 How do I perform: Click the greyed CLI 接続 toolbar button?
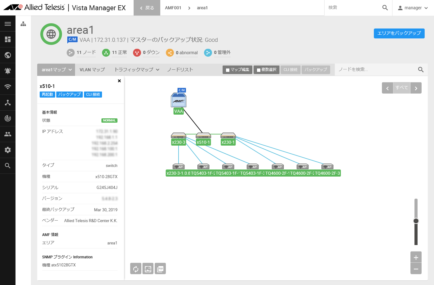[x=290, y=70]
